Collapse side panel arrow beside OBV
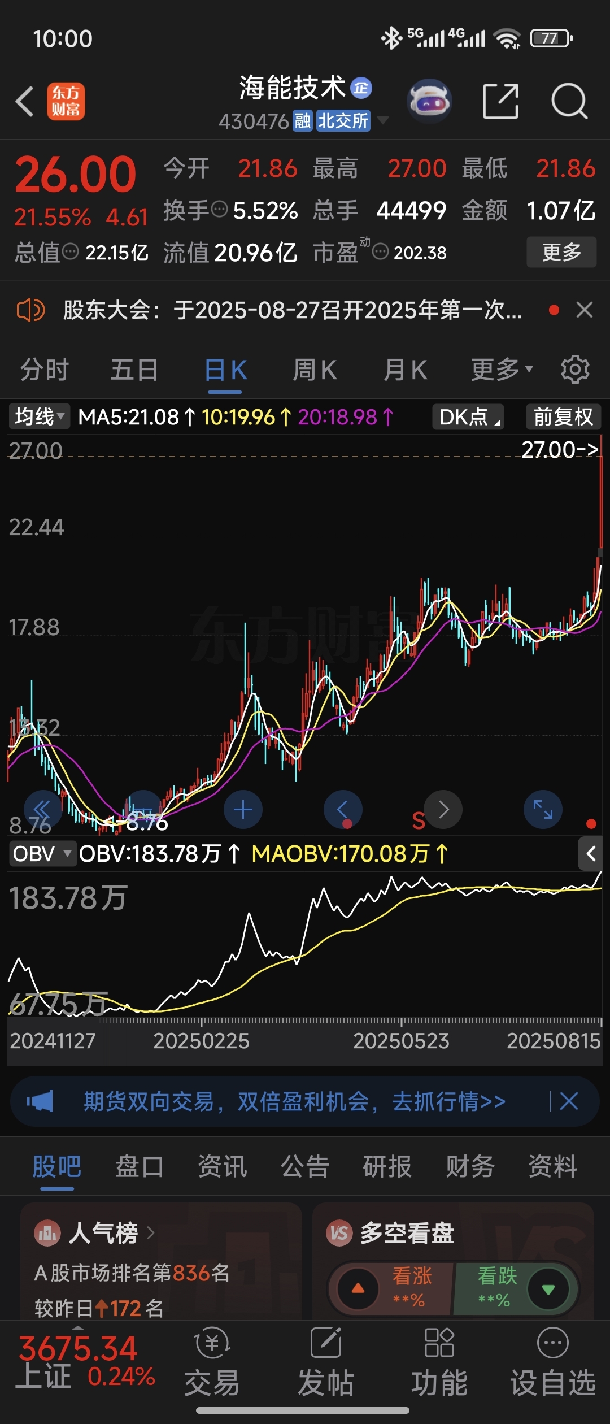The image size is (610, 1424). 591,854
